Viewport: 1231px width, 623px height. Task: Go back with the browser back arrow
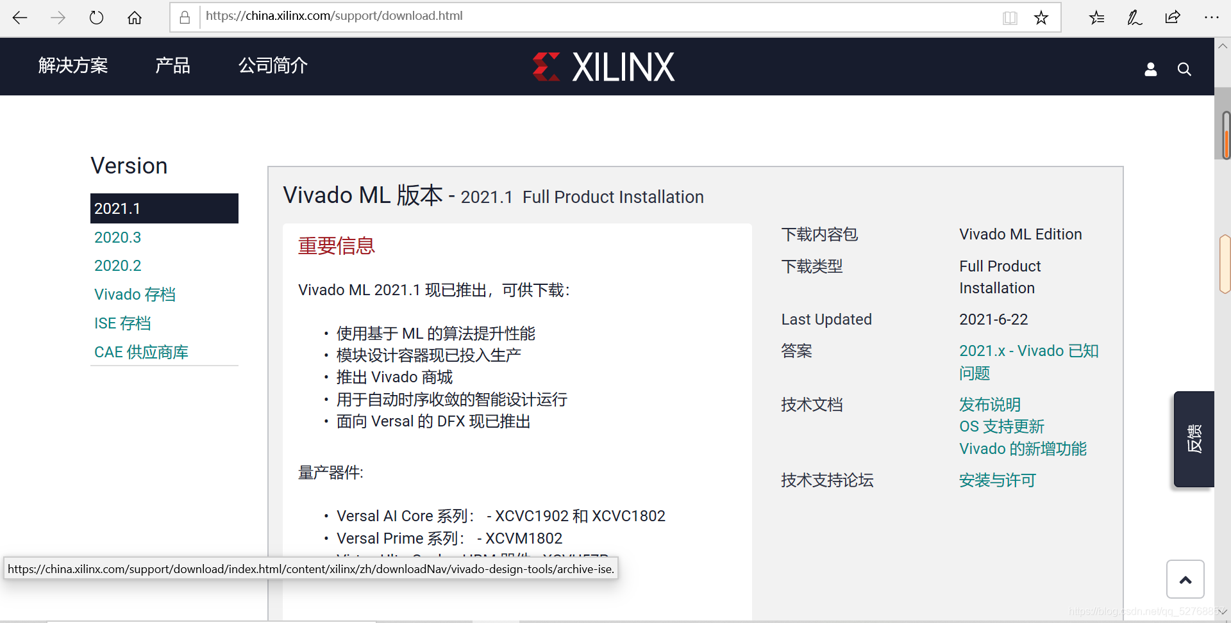[x=20, y=17]
